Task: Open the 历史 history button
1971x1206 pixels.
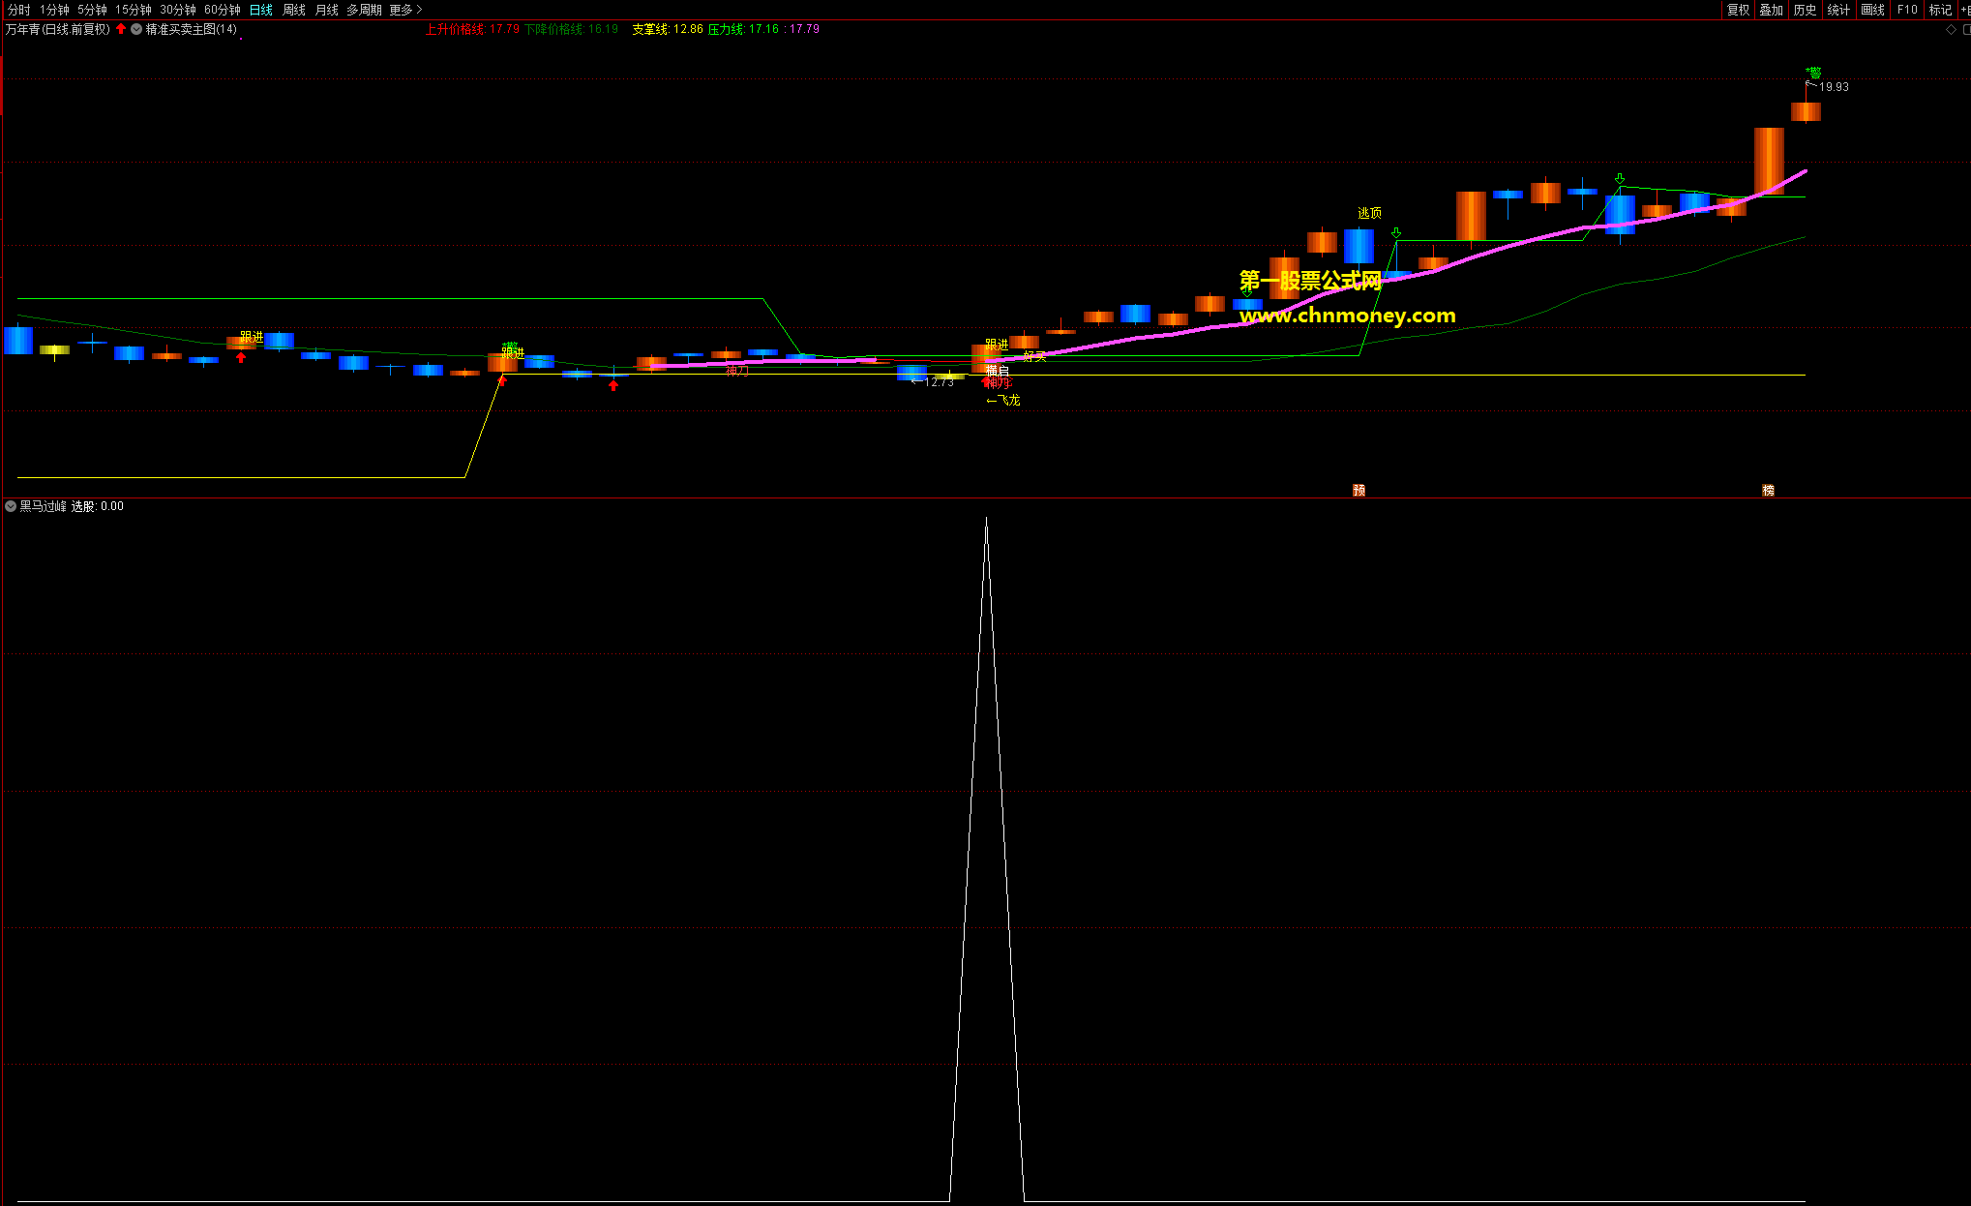Action: (x=1806, y=10)
